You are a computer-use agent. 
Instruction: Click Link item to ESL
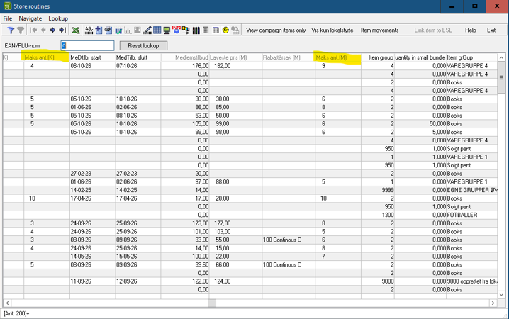pos(433,30)
